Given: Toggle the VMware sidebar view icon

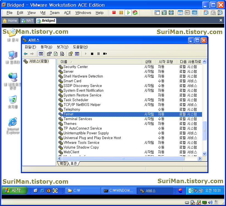Looking at the screenshot, I should pyautogui.click(x=157, y=13).
